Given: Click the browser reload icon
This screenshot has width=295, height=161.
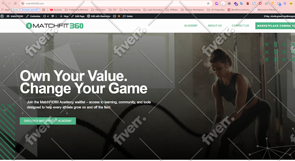Looking at the screenshot, I should (15, 3).
